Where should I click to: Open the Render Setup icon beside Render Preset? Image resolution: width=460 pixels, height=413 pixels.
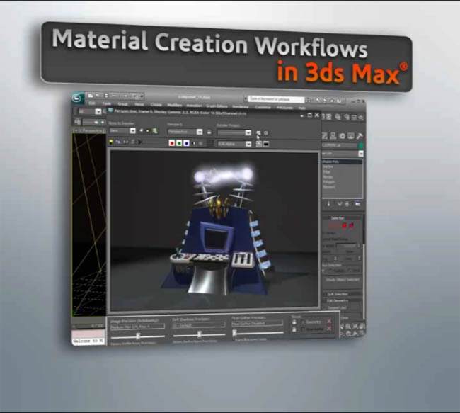tap(258, 132)
